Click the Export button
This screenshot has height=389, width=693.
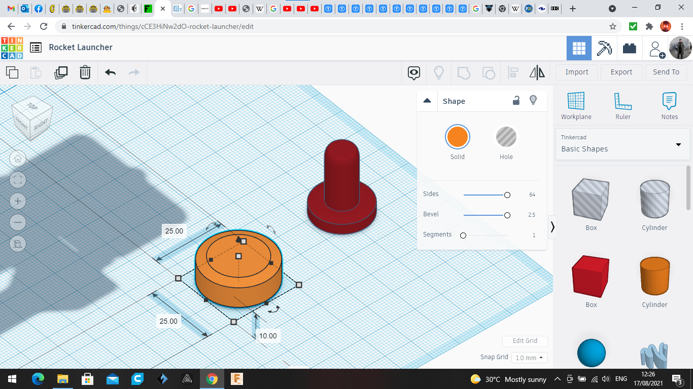coord(621,72)
